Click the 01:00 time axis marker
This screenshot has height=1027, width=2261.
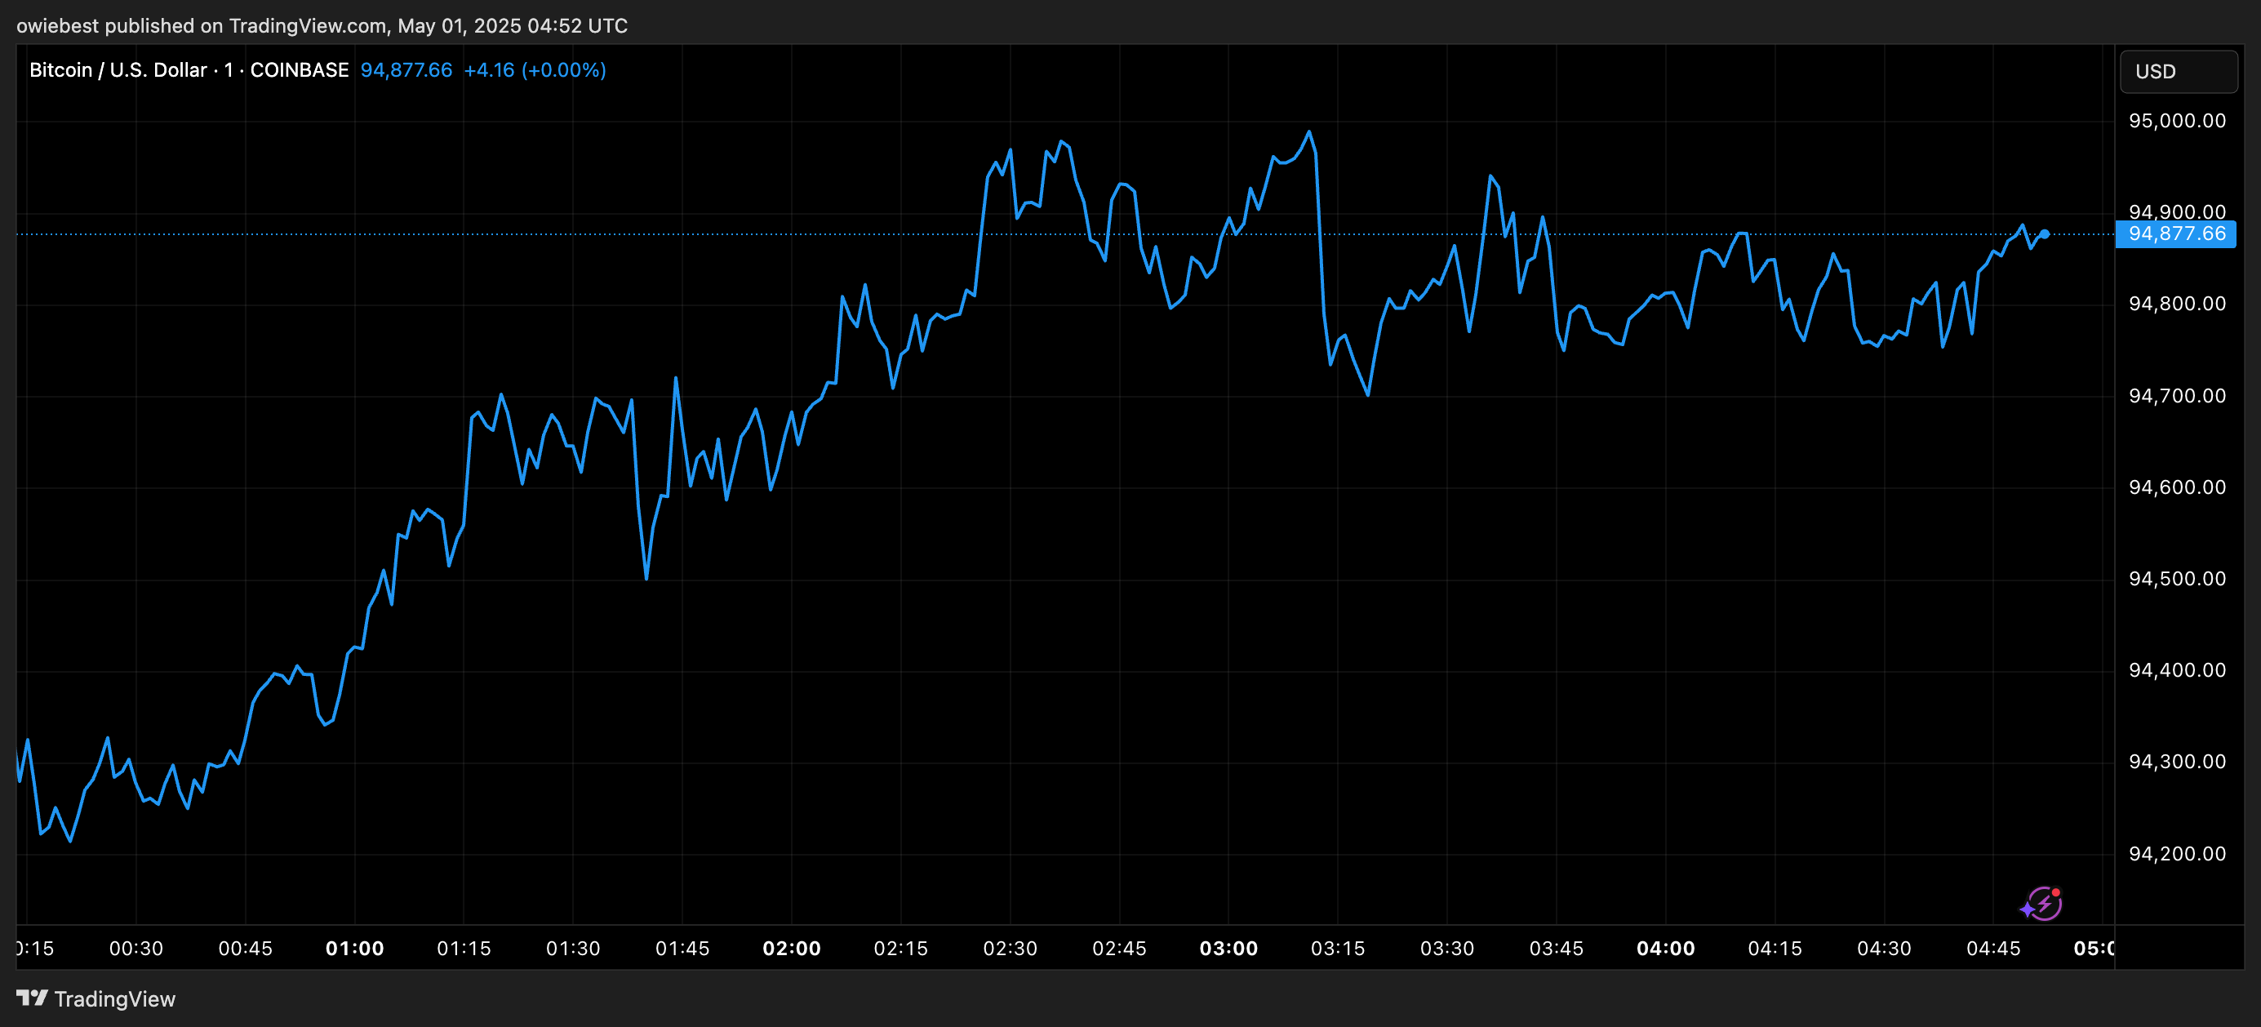tap(354, 948)
